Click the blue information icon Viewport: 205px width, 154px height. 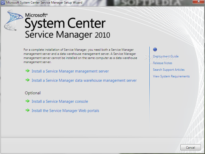pyautogui.click(x=155, y=49)
